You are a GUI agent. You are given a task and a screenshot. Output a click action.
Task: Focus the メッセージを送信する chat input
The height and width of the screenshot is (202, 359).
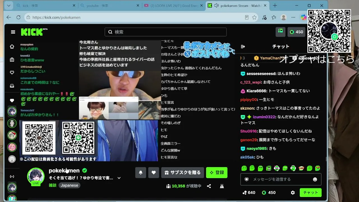pos(281,179)
